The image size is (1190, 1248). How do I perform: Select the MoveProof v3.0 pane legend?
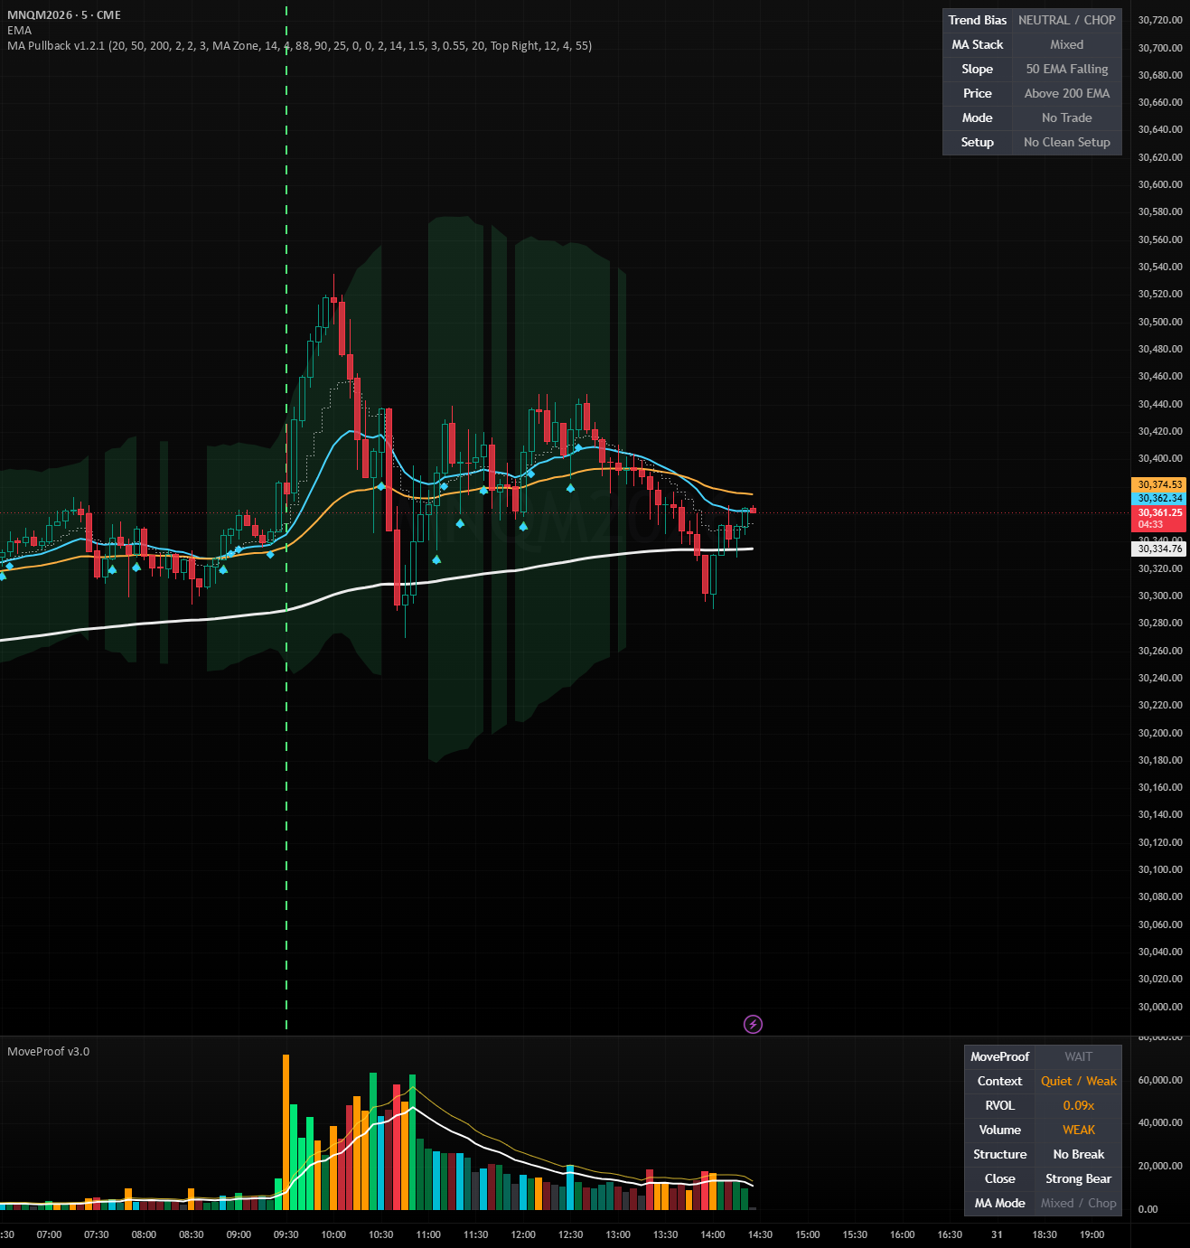point(49,1051)
